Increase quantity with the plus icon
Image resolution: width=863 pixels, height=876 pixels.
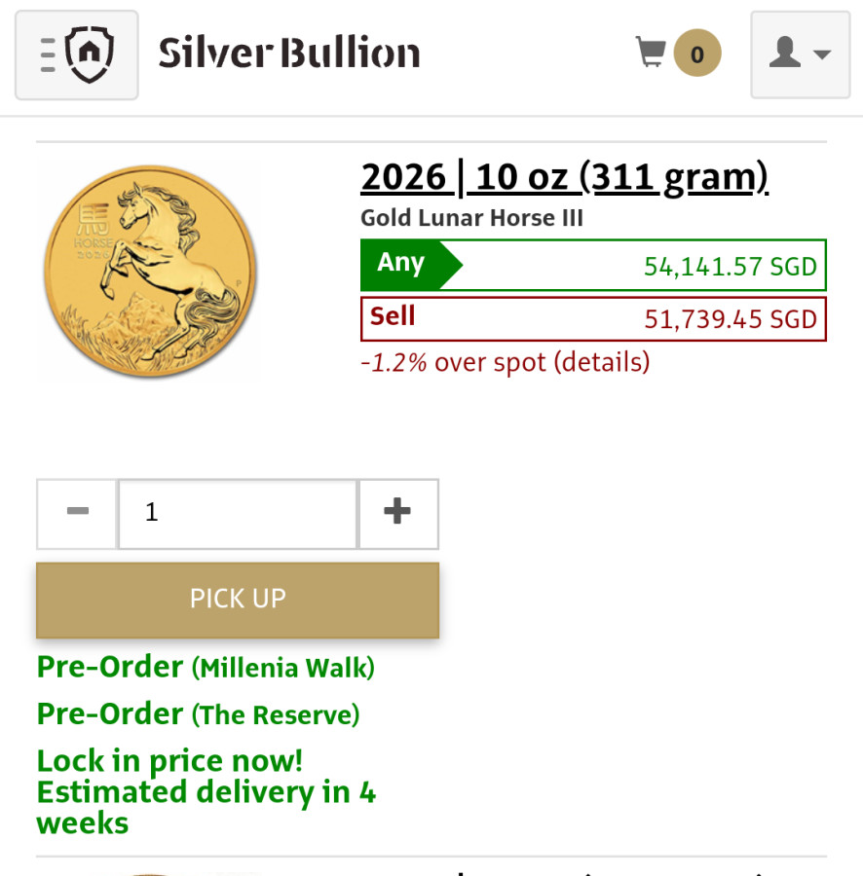coord(397,513)
